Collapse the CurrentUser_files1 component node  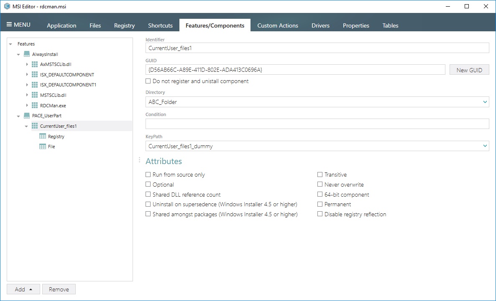click(26, 126)
